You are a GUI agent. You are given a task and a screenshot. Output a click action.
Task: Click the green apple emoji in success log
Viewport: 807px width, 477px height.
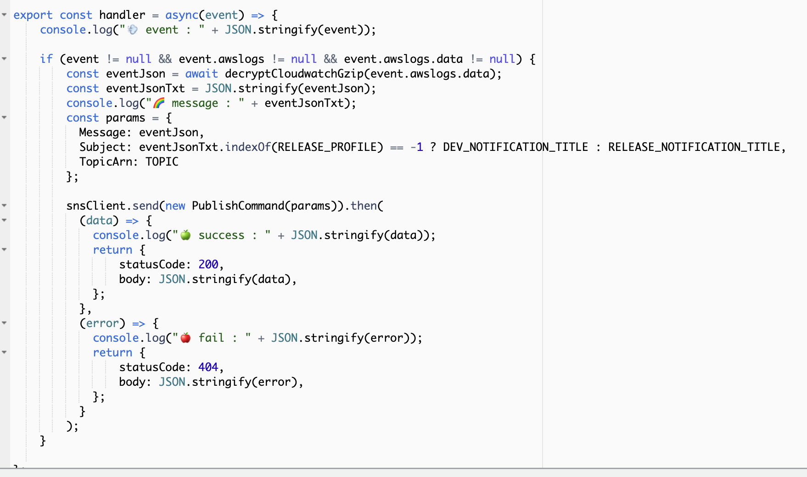click(x=185, y=235)
